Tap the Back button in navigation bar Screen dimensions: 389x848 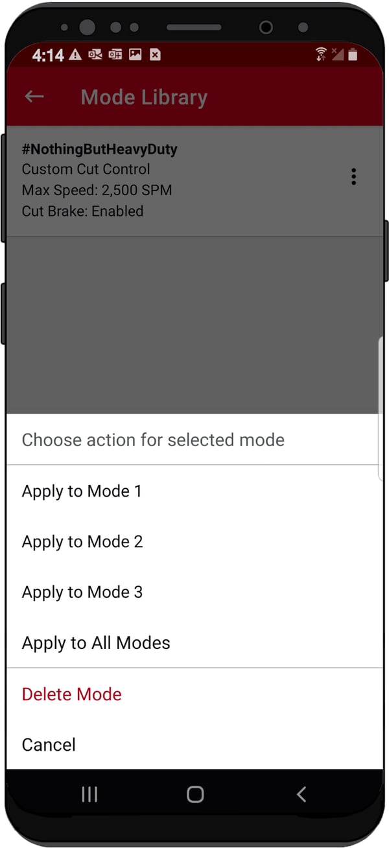pyautogui.click(x=301, y=794)
